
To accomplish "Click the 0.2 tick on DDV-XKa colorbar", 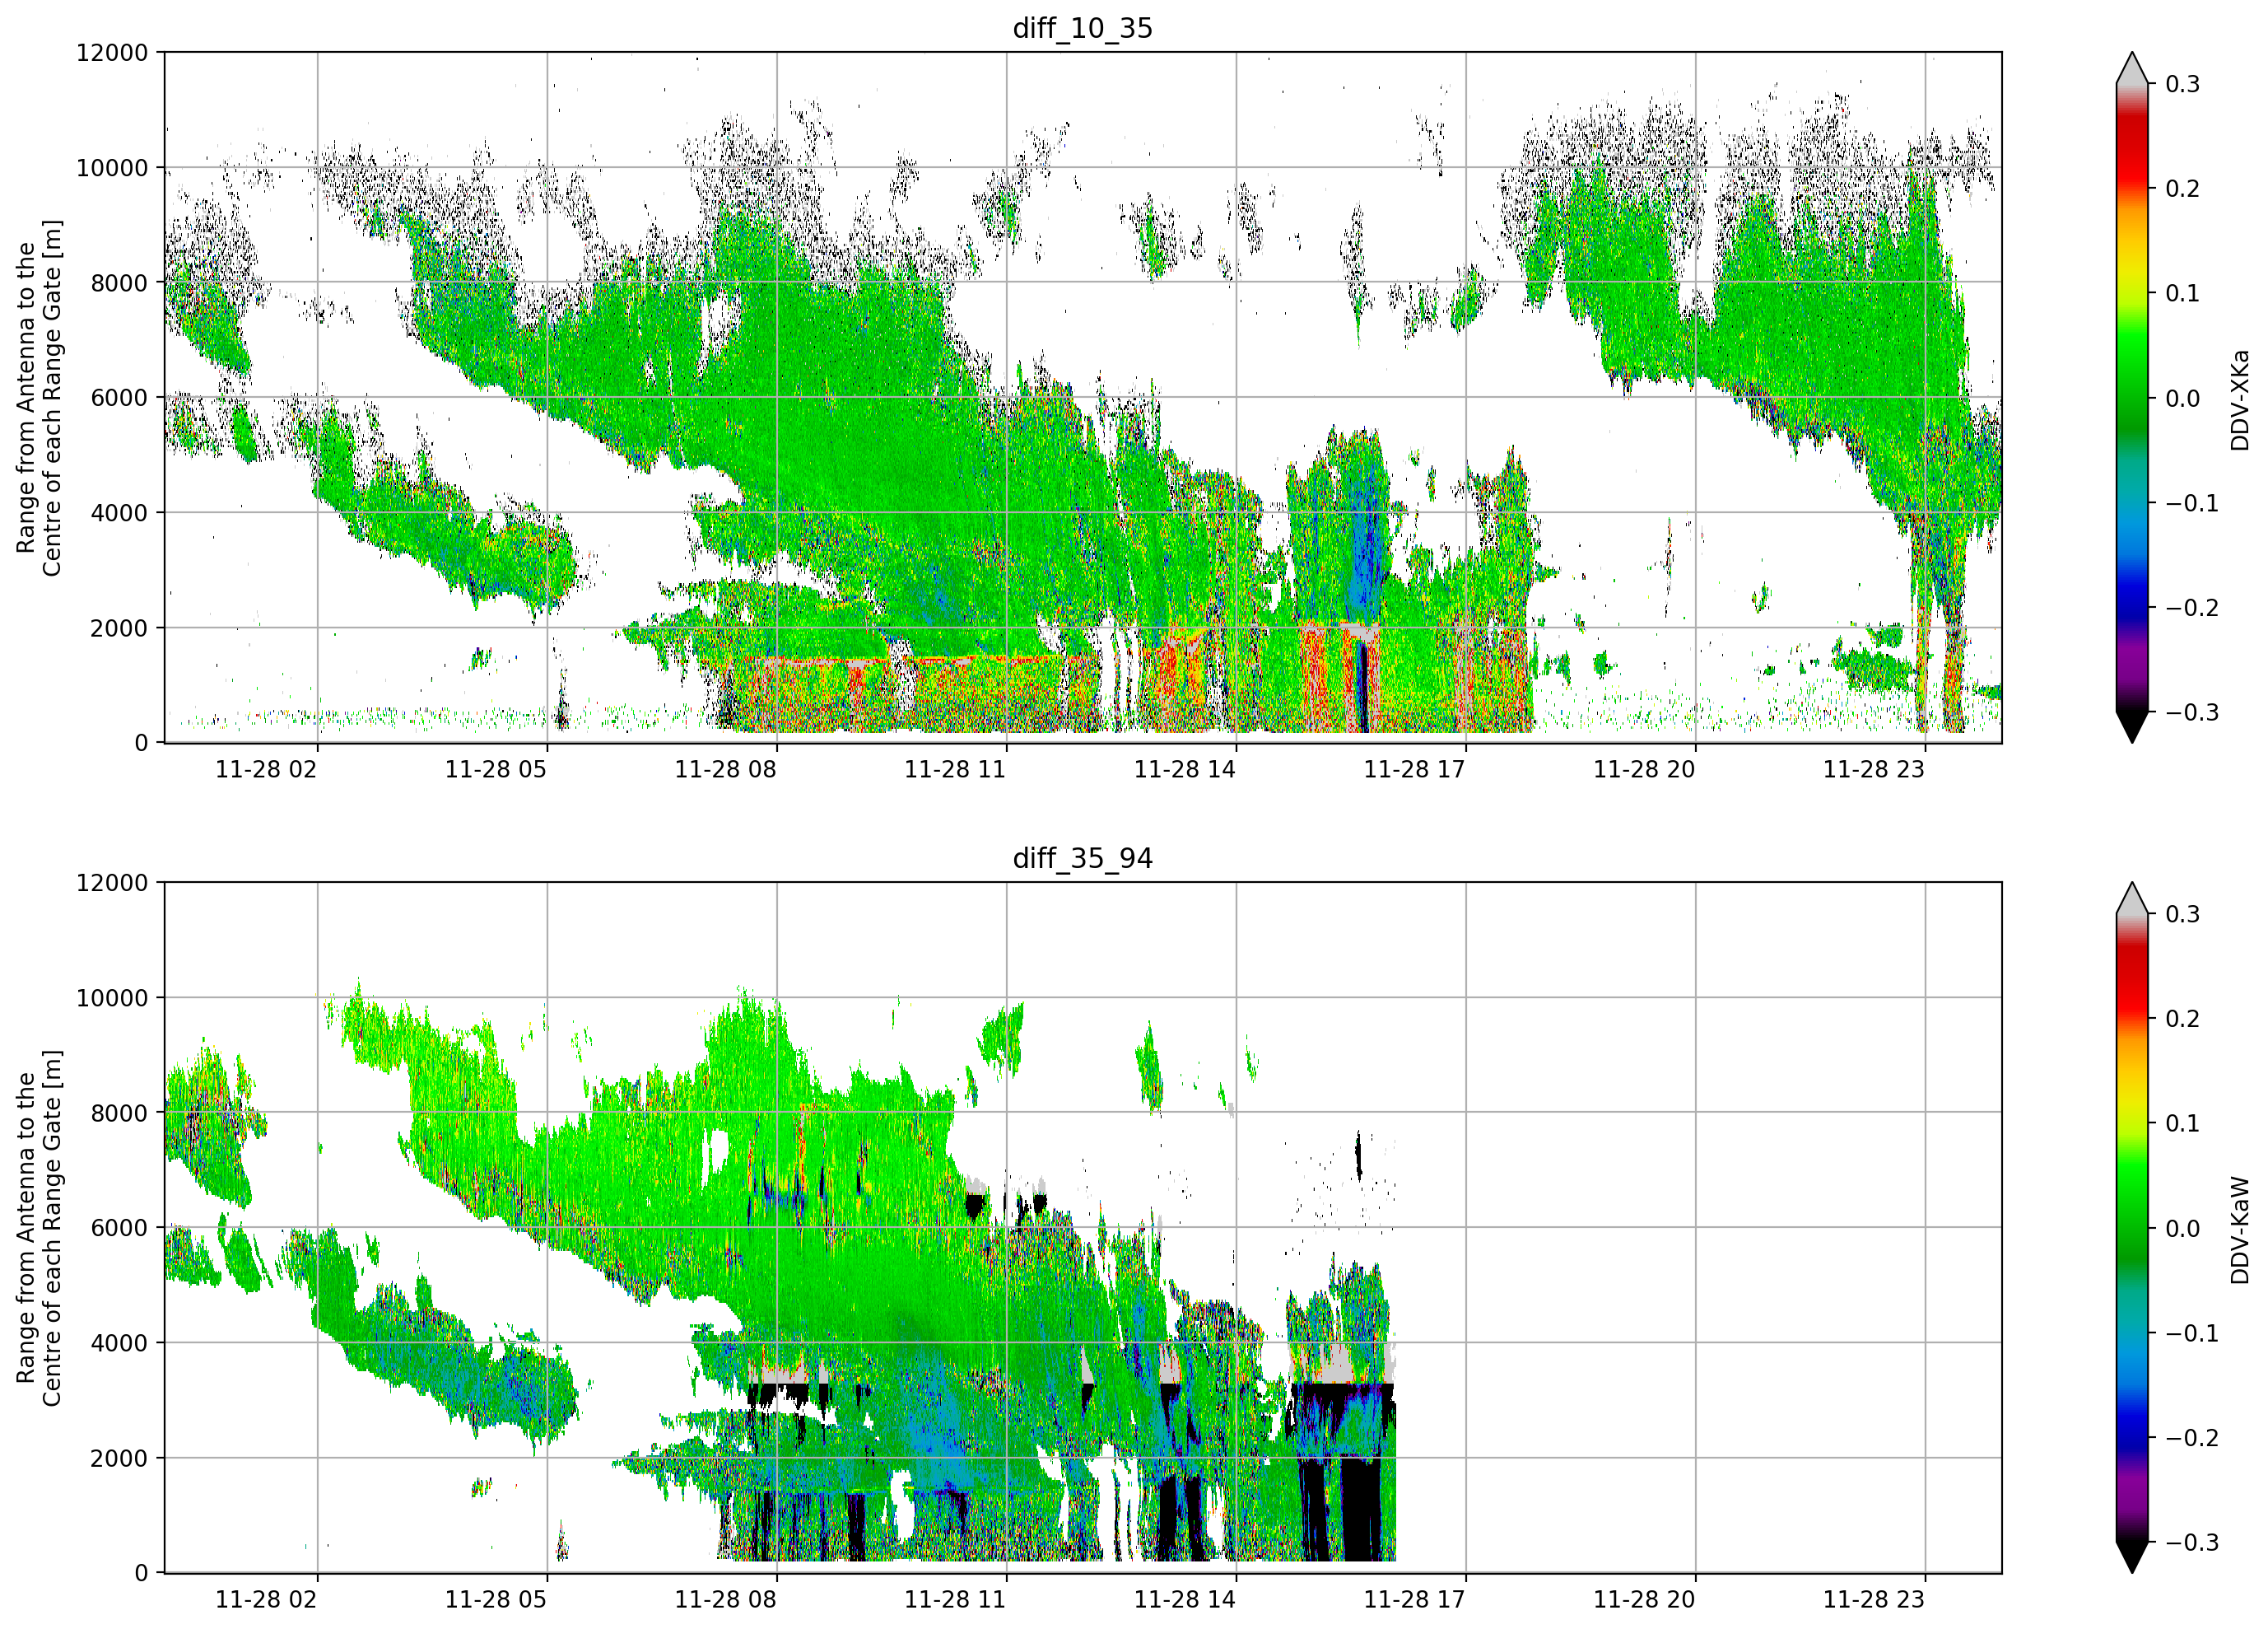I will point(2183,189).
